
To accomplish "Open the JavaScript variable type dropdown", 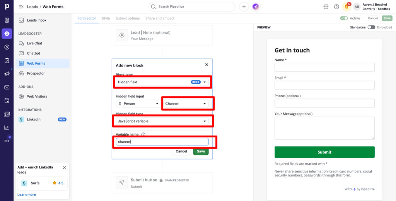I will point(162,121).
